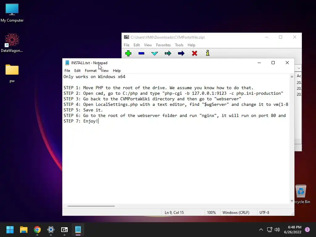Open Settings gear in taskbar

pyautogui.click(x=51, y=230)
